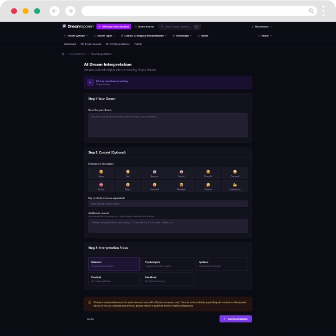
Task: Click the Key symbols input field
Action: [167, 204]
